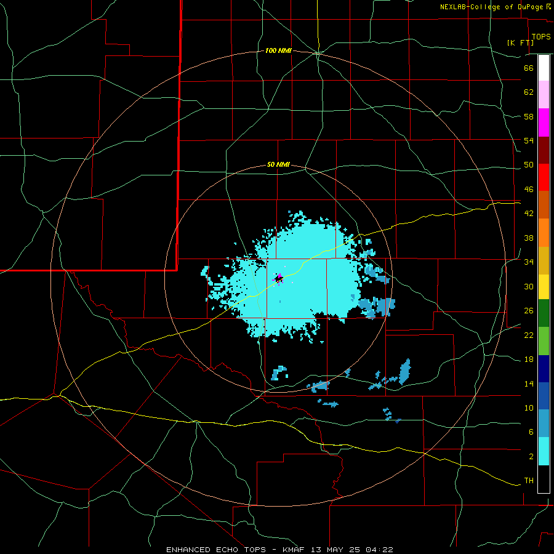Click the [K FT] units label
Image resolution: width=554 pixels, height=554 pixels.
pyautogui.click(x=521, y=42)
